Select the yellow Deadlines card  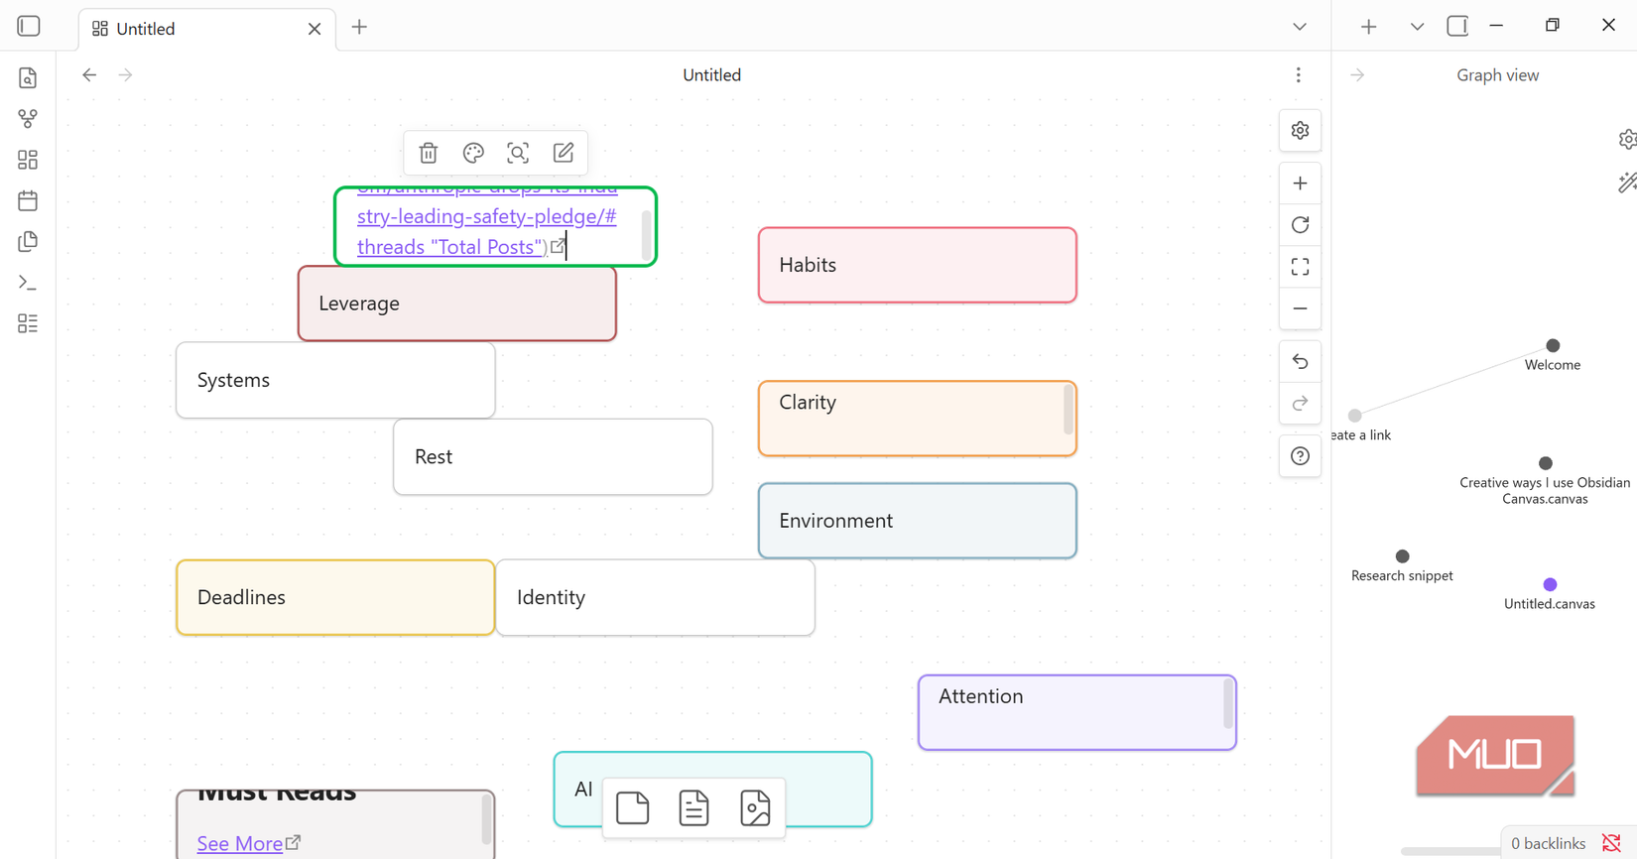point(335,597)
